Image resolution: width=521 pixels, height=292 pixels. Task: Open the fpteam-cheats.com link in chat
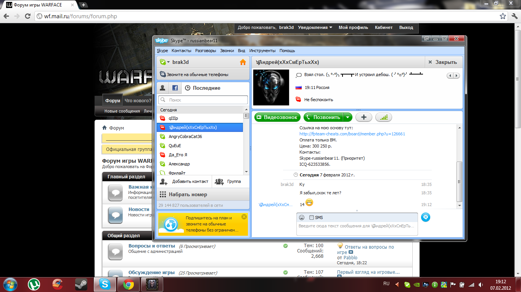coord(352,134)
